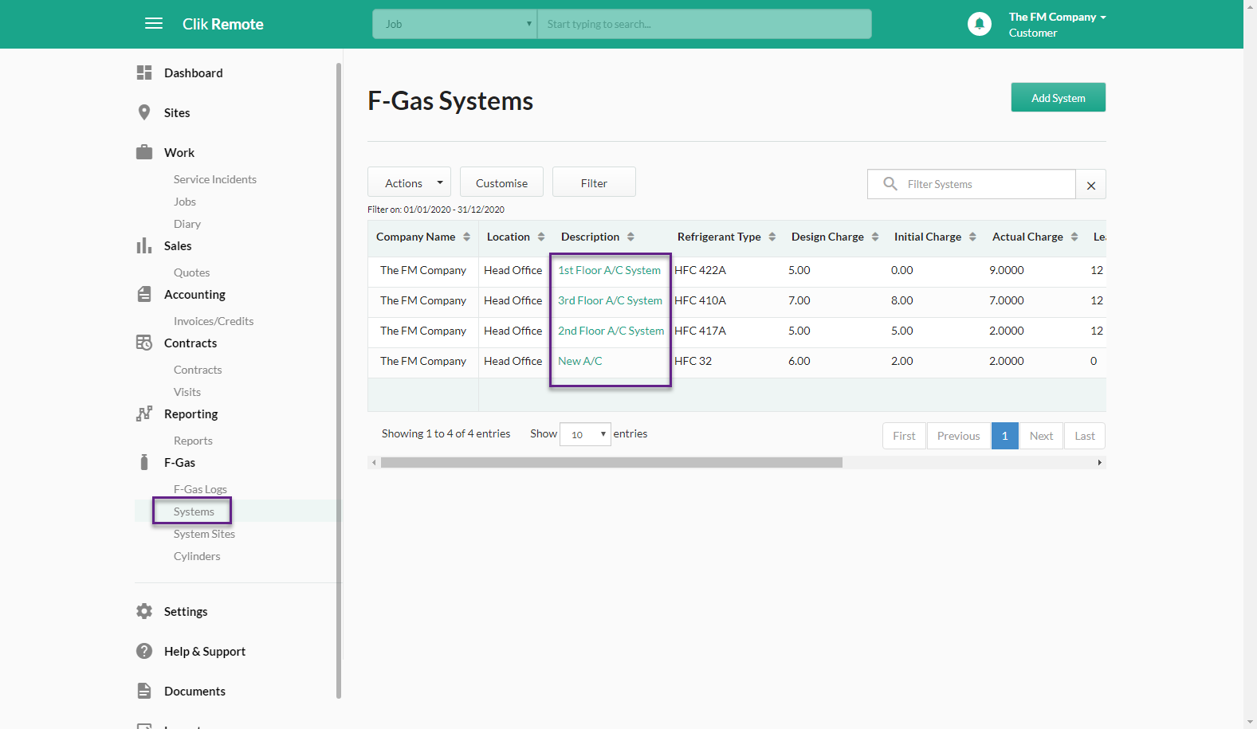1257x729 pixels.
Task: Click the Clik Remote logo text
Action: (222, 24)
